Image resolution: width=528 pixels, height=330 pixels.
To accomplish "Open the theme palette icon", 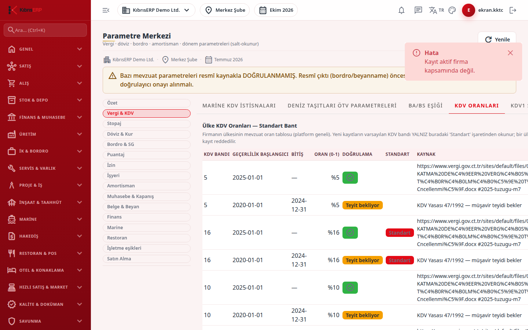I will pos(452,10).
